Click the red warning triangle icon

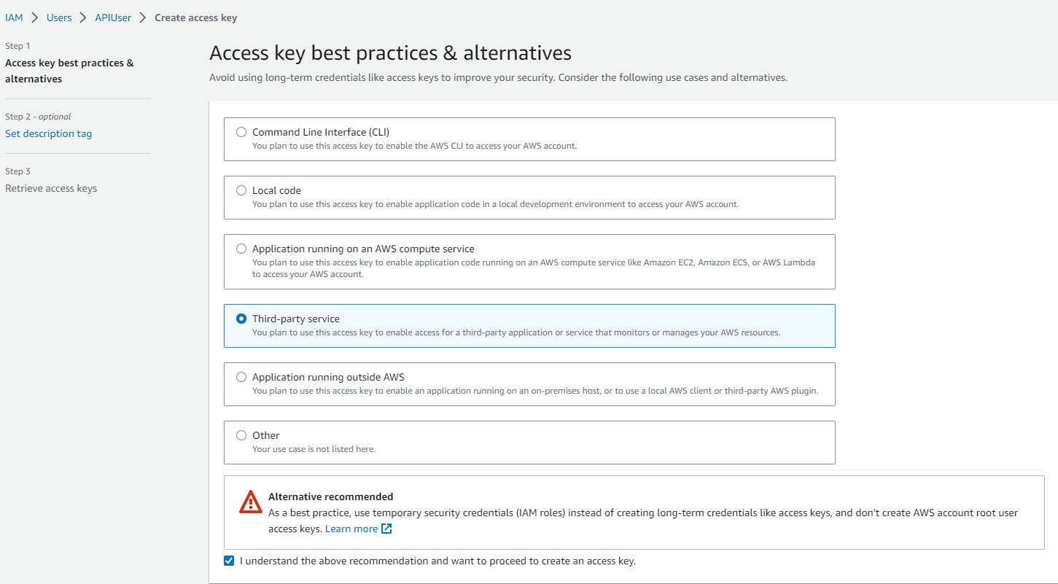250,502
